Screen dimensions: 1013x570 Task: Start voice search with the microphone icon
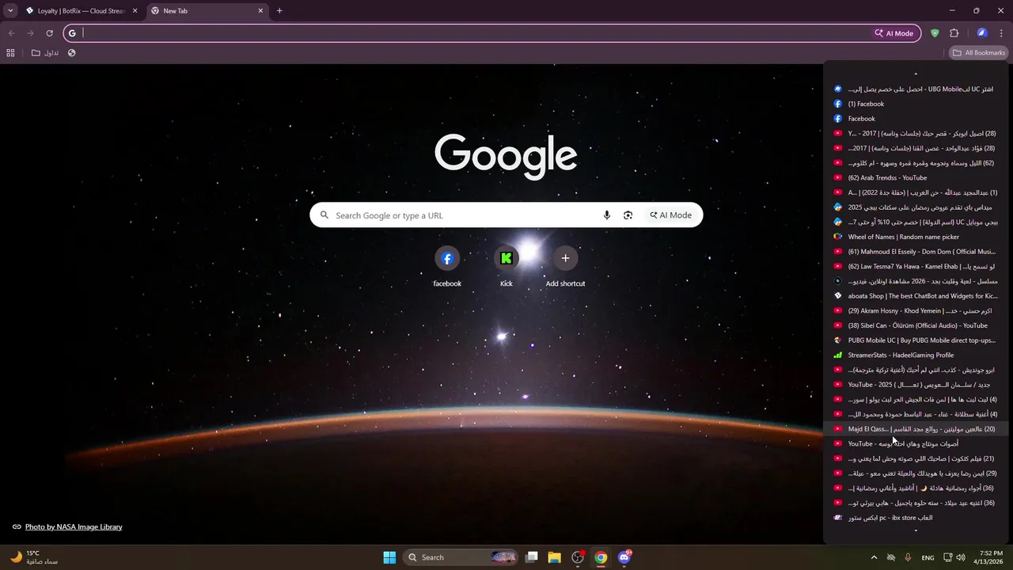(607, 215)
